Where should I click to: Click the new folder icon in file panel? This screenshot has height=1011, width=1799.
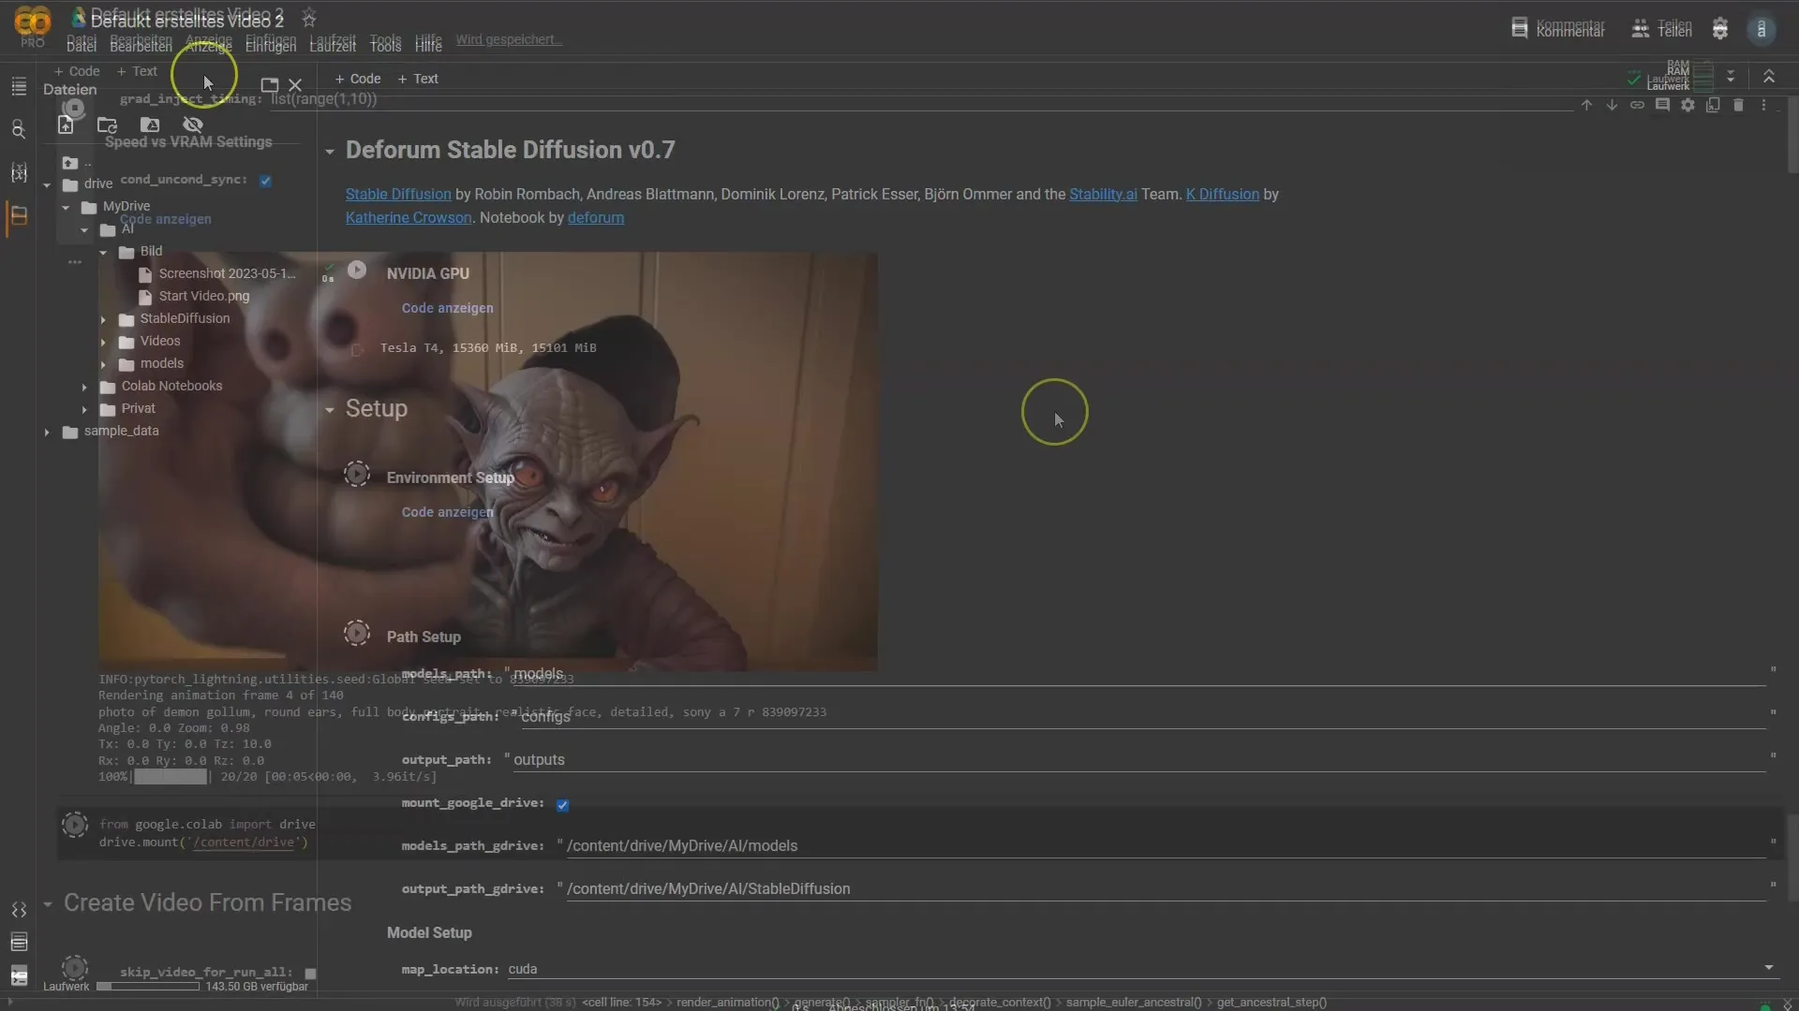point(106,125)
